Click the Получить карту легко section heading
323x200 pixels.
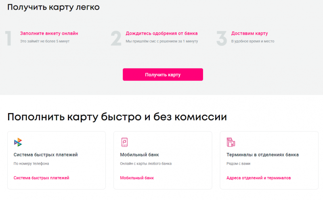[x=53, y=7]
